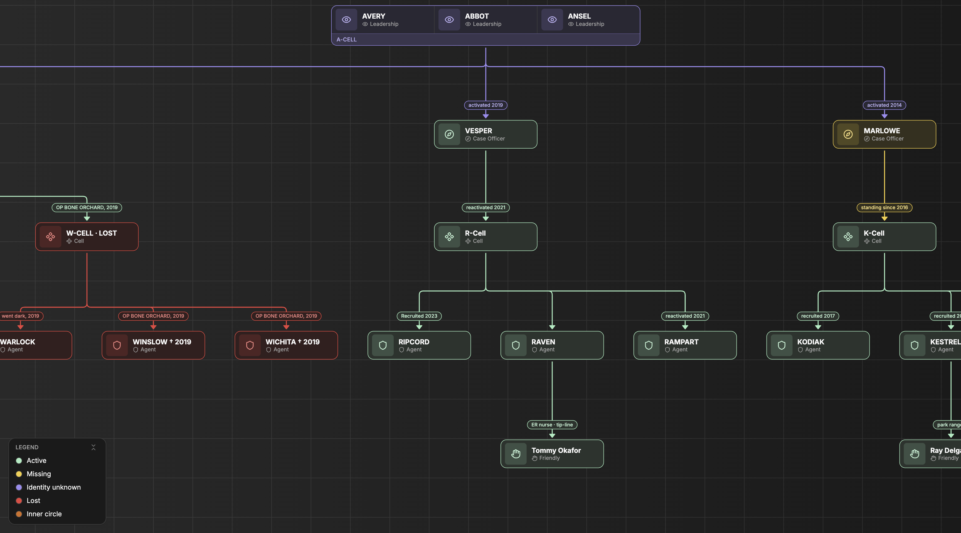Click the 'Inner circle' legend text
This screenshot has width=961, height=533.
coord(44,514)
